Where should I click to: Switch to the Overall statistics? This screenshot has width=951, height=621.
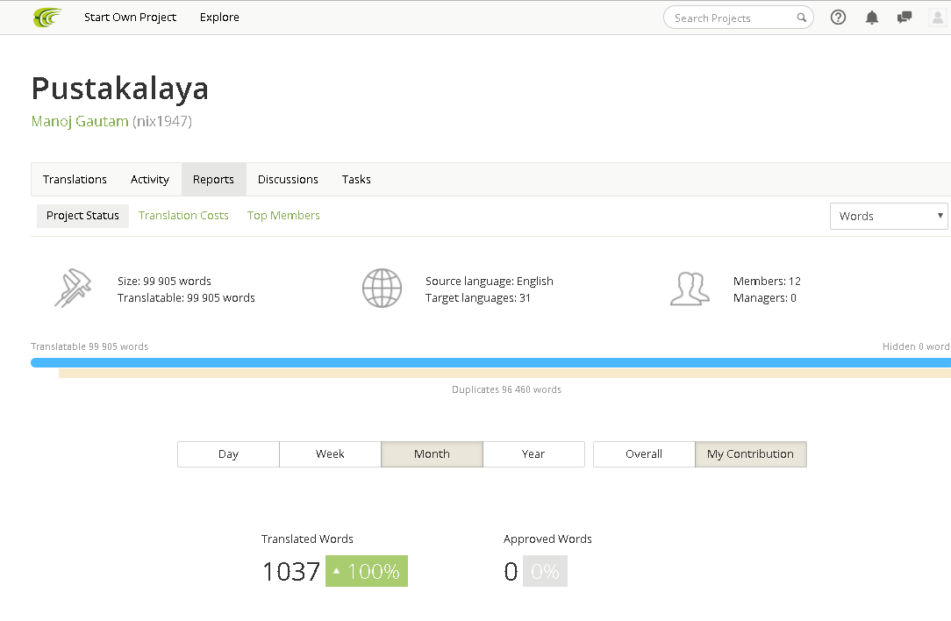coord(643,454)
